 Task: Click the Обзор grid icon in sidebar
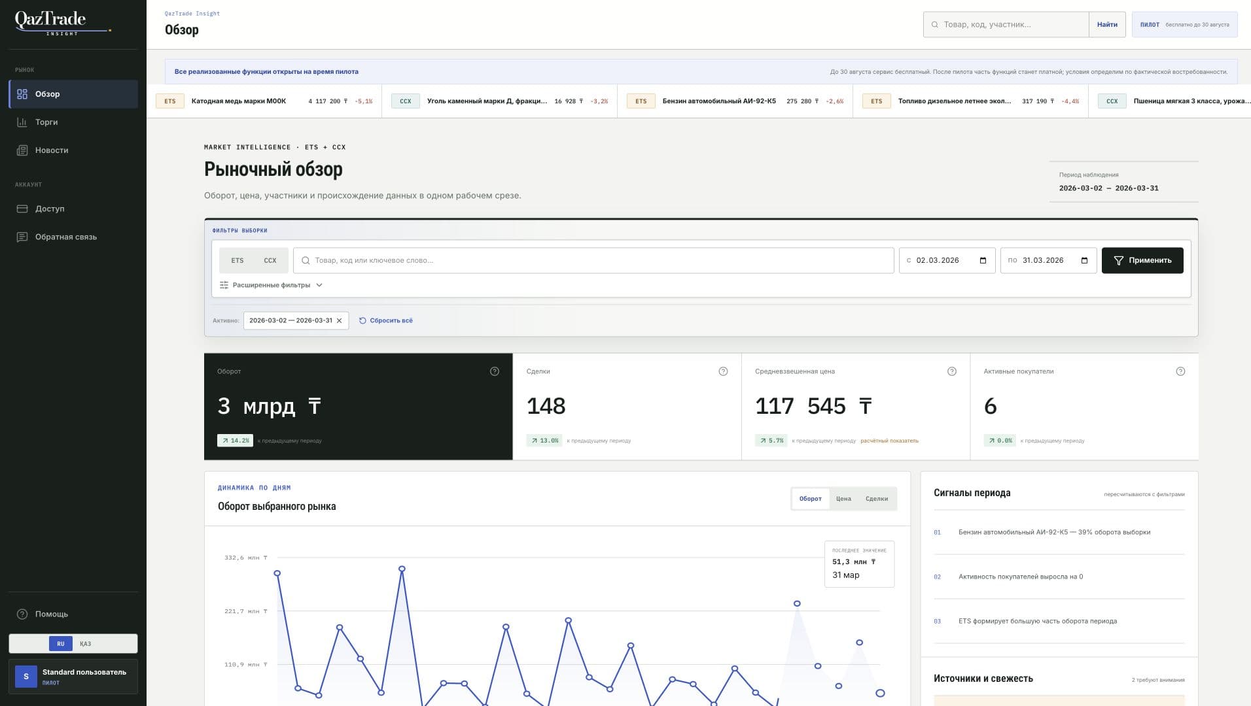coord(22,94)
